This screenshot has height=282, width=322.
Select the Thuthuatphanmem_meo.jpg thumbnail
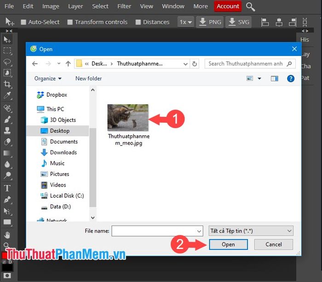tap(128, 118)
